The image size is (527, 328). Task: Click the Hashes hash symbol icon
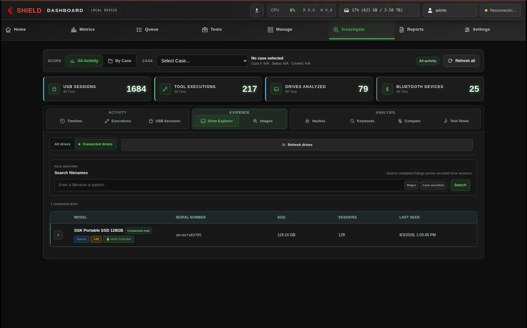tap(307, 121)
